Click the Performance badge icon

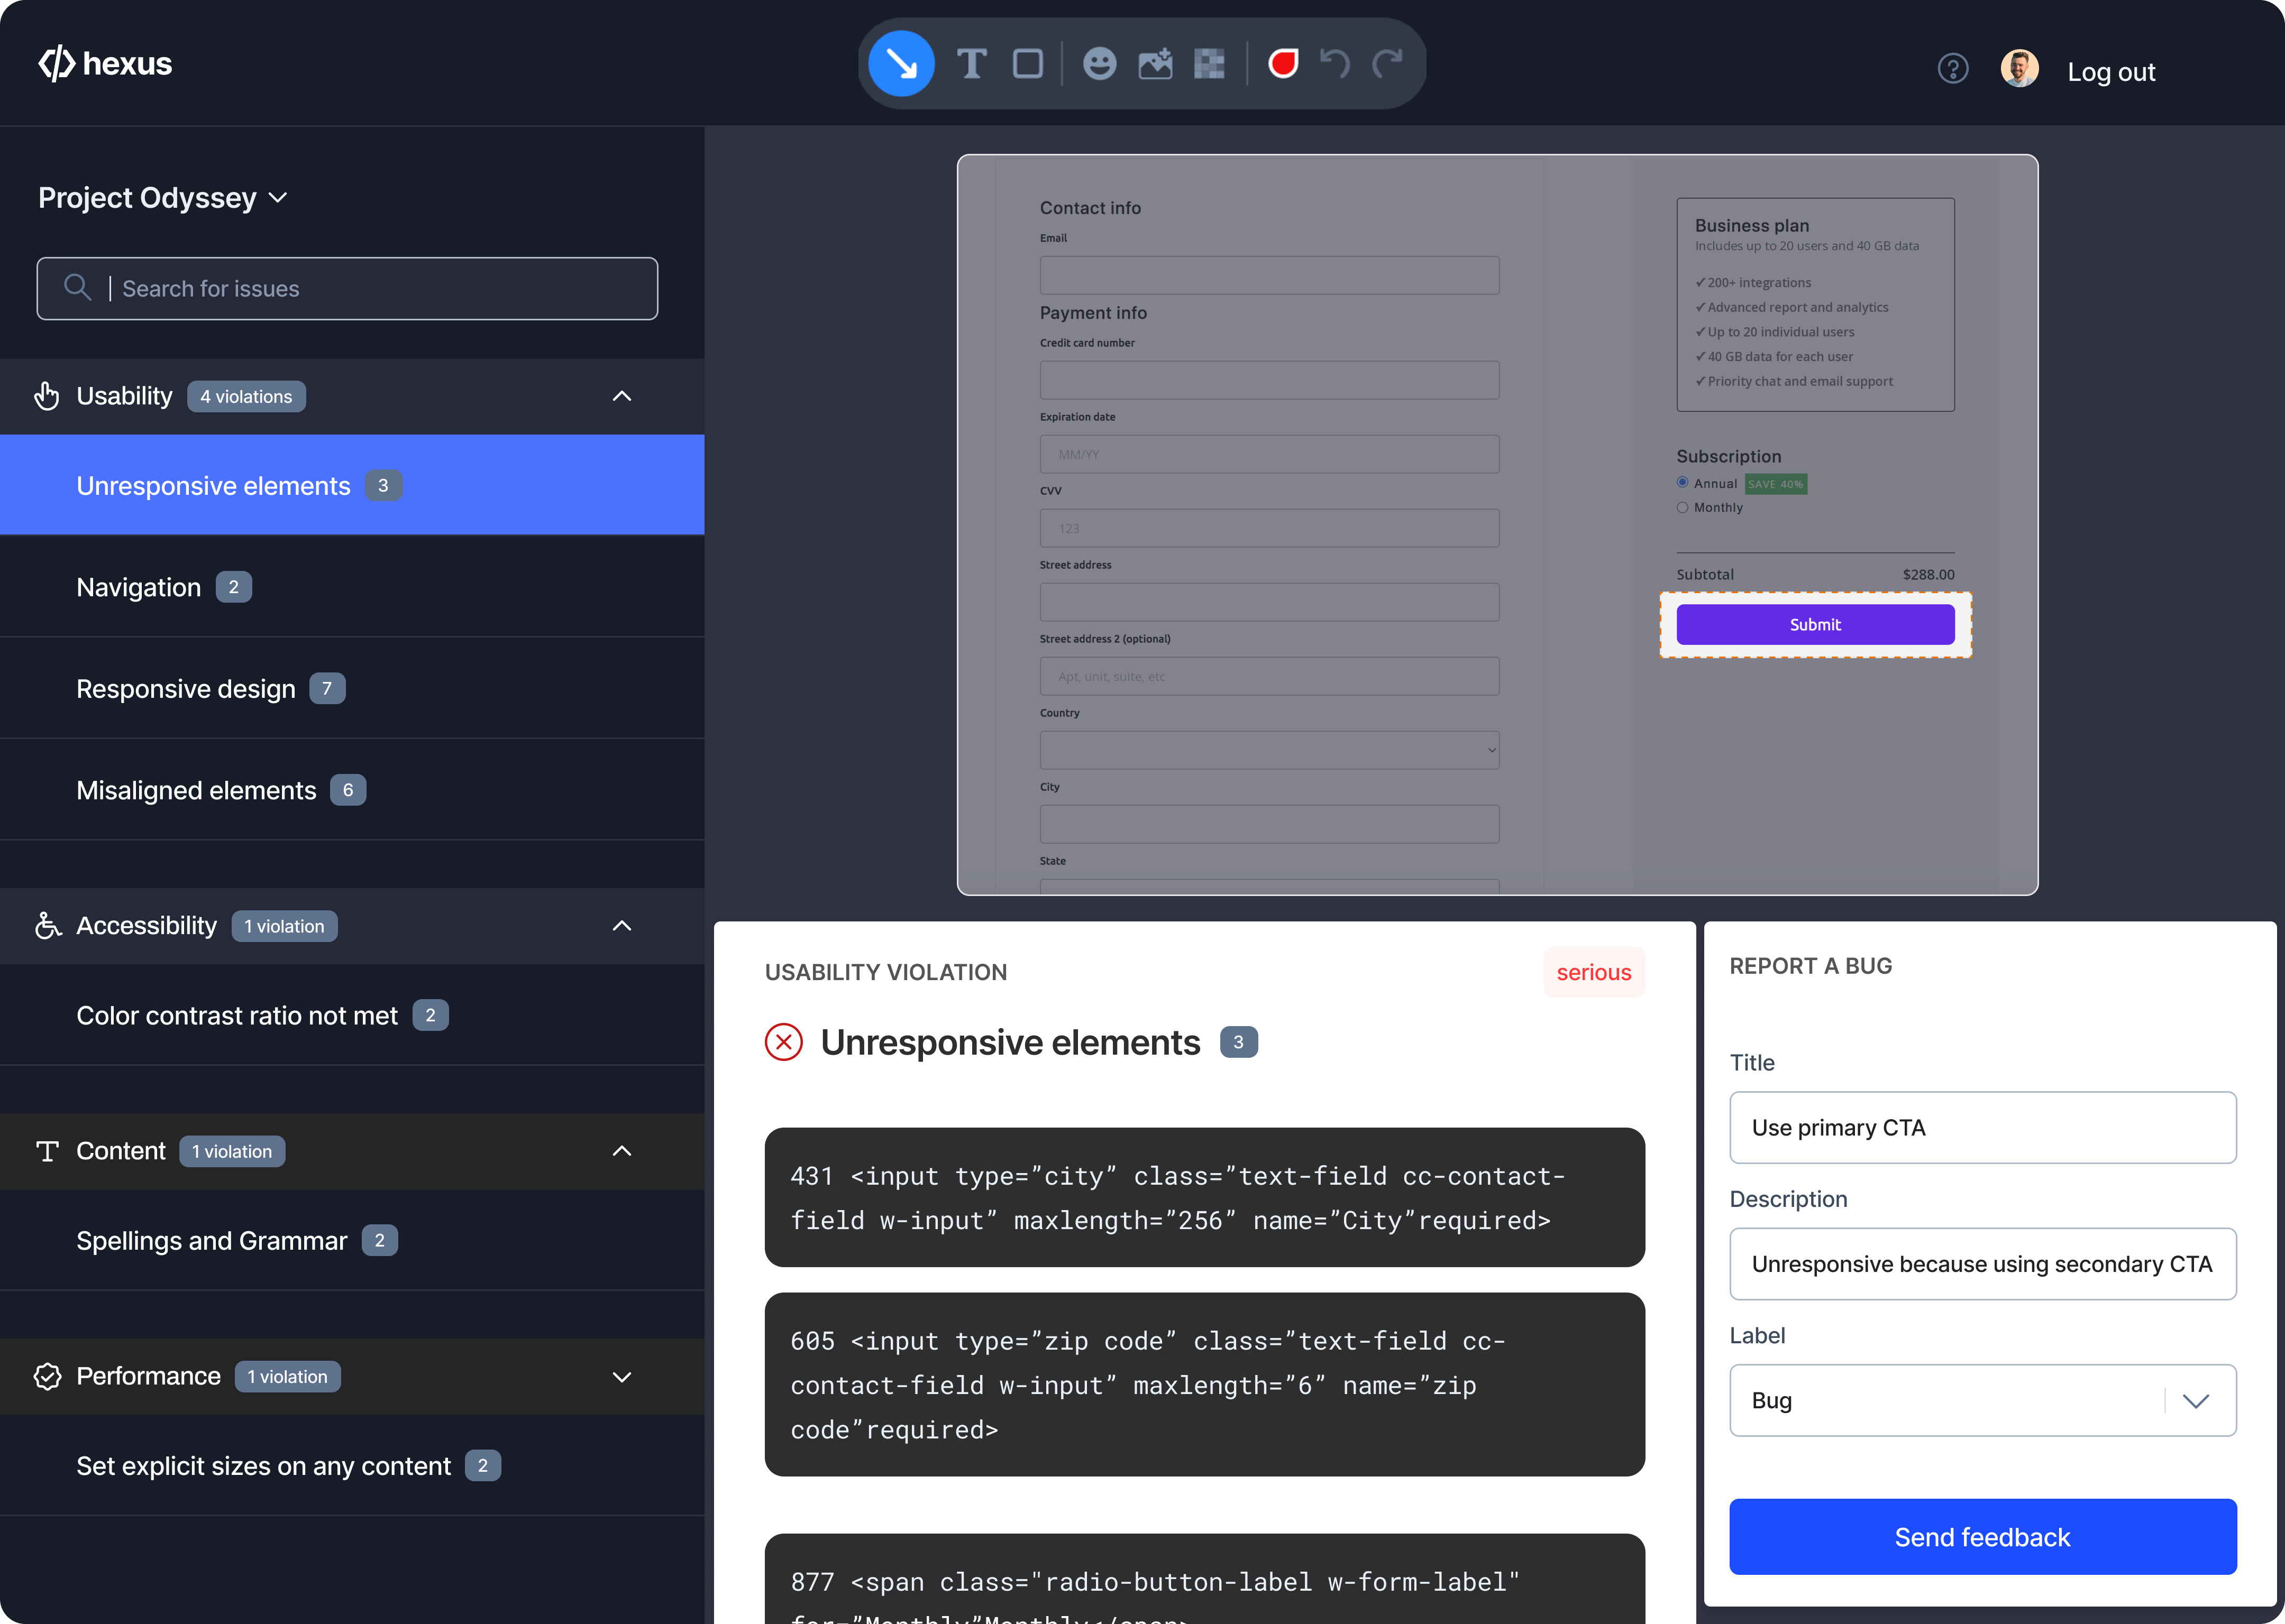(47, 1376)
